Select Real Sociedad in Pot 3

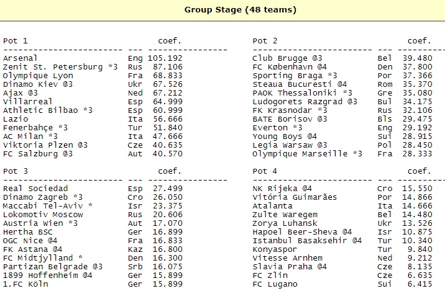tap(35, 189)
